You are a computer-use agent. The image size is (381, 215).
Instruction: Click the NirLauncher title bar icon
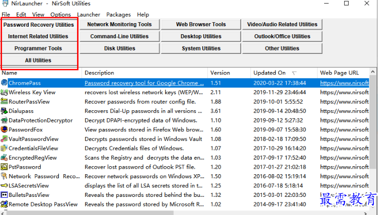[x=5, y=3]
